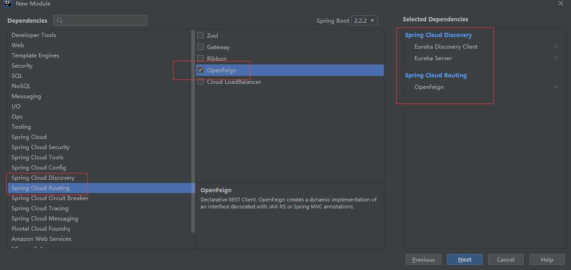
Task: Click the category list vertical scrollbar
Action: (193, 131)
